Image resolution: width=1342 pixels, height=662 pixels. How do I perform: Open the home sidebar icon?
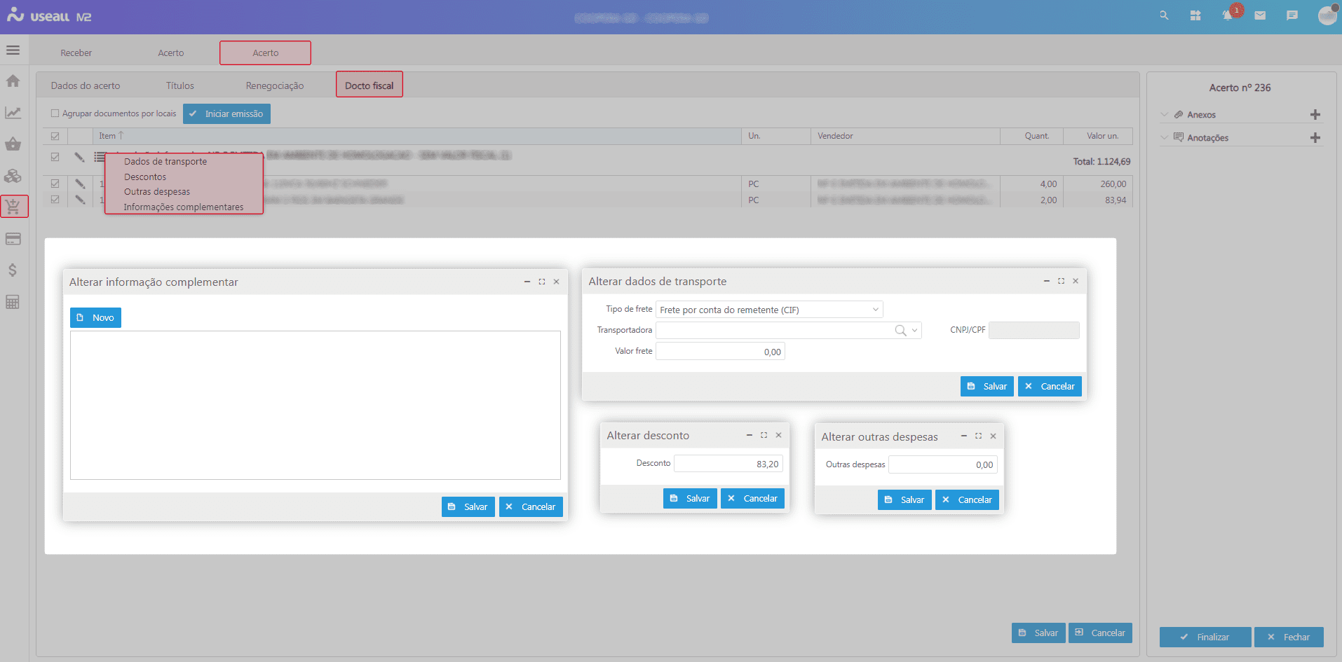[13, 81]
